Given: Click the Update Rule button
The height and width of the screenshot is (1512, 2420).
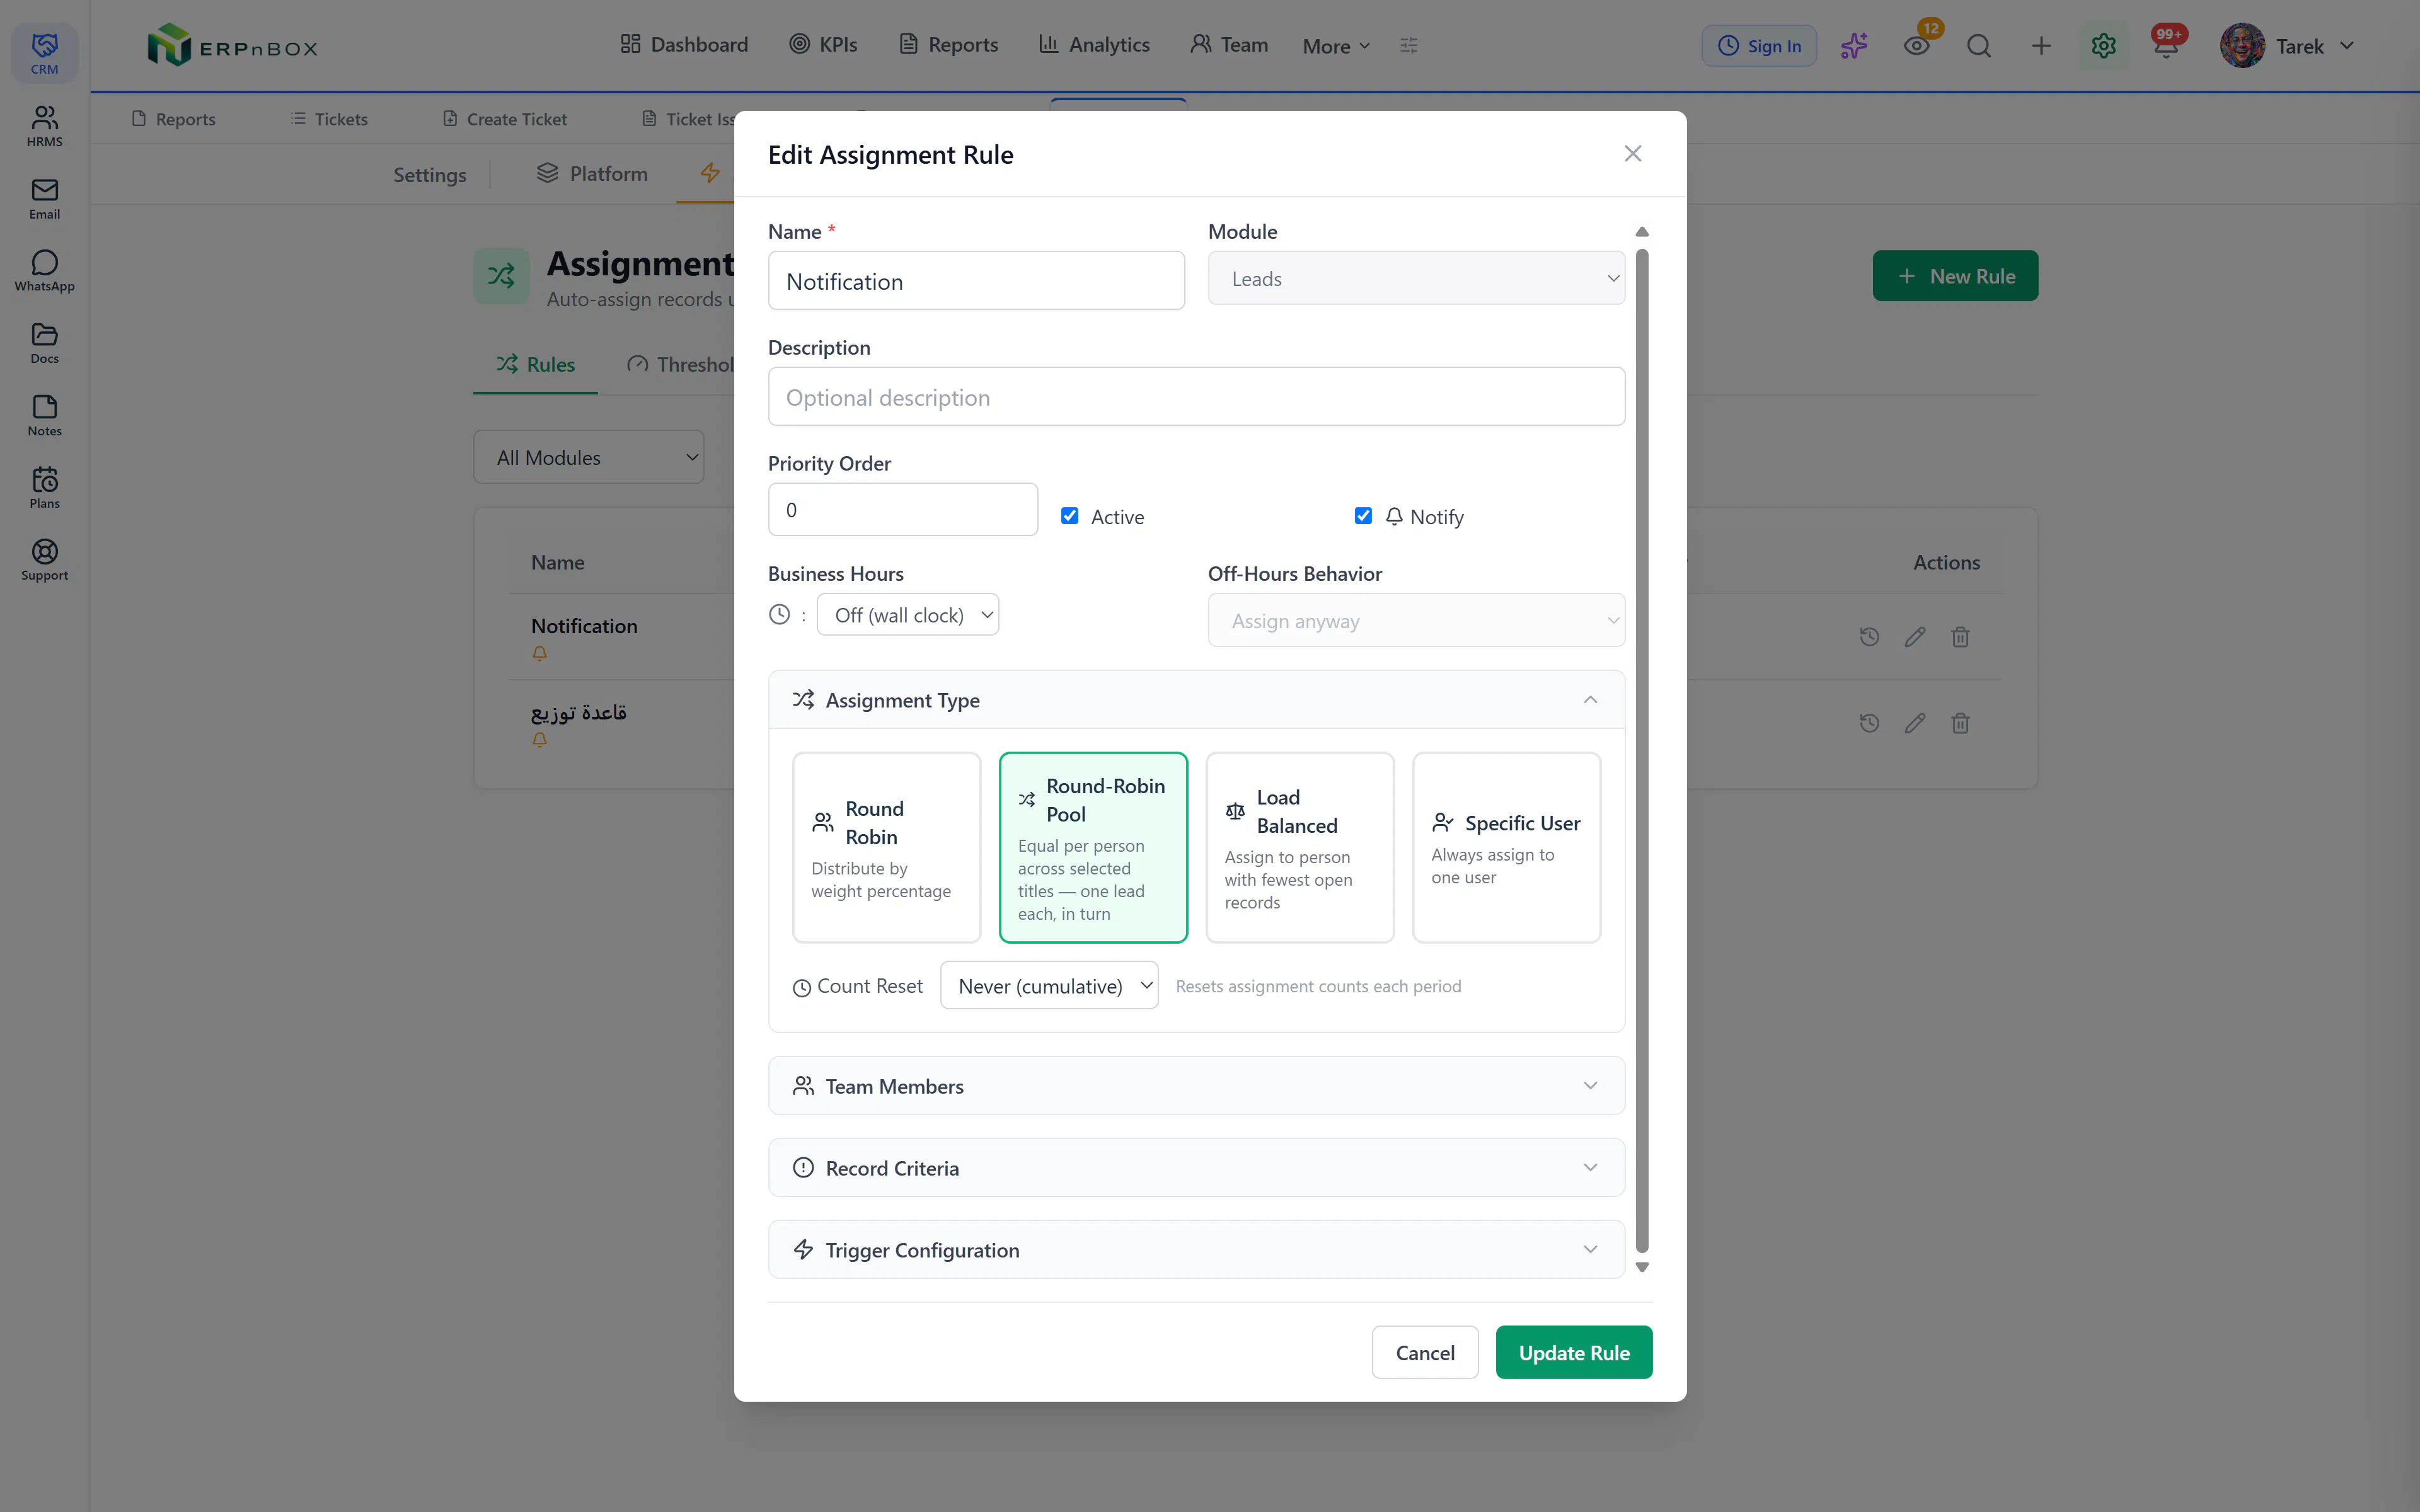Looking at the screenshot, I should click(x=1574, y=1353).
